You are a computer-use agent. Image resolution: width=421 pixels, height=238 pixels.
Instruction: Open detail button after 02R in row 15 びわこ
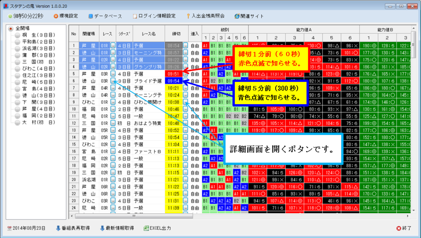(113, 144)
